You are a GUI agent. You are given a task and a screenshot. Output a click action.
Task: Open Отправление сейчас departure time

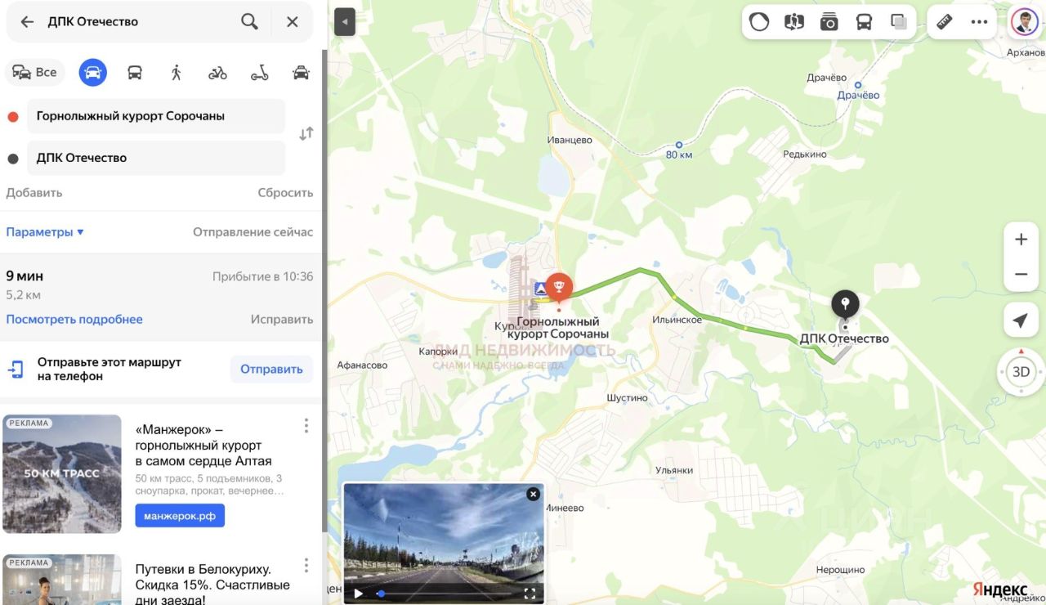click(x=253, y=232)
